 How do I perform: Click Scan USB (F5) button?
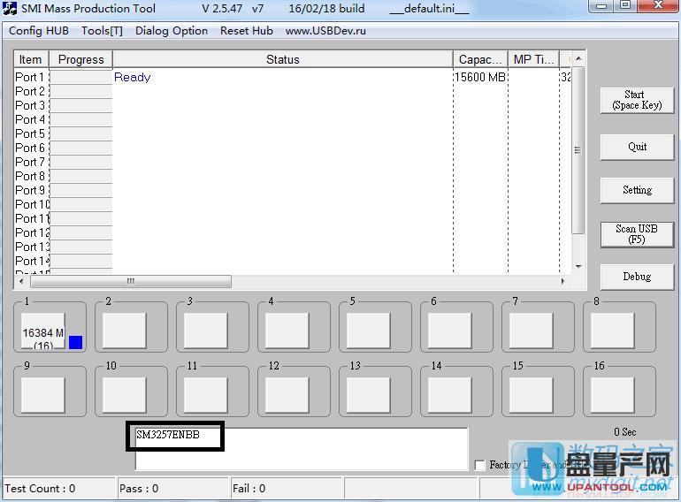point(637,234)
